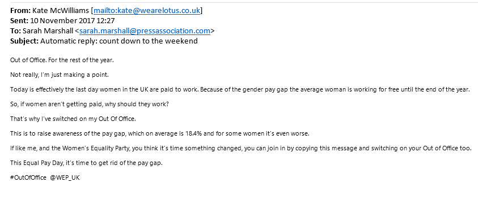The height and width of the screenshot is (217, 478).
Task: Click the To: header label
Action: click(15, 31)
